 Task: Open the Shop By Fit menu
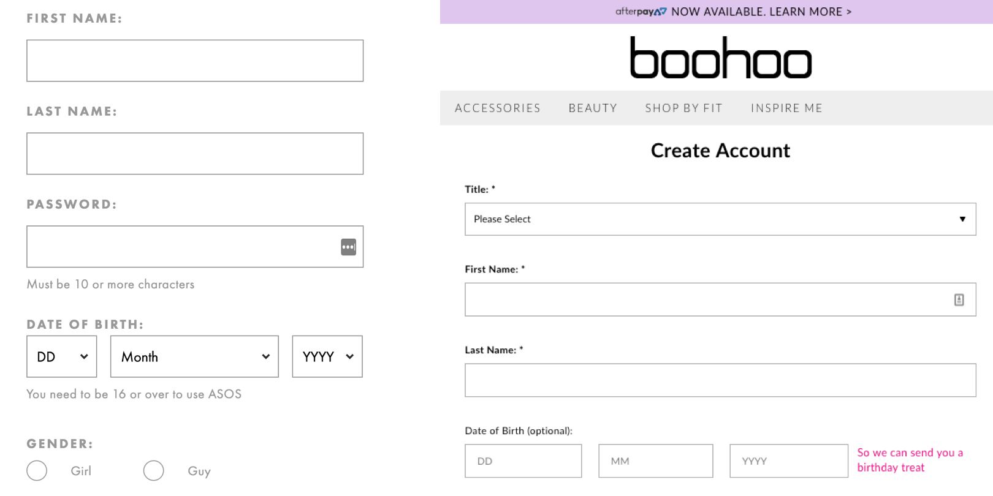[x=683, y=108]
